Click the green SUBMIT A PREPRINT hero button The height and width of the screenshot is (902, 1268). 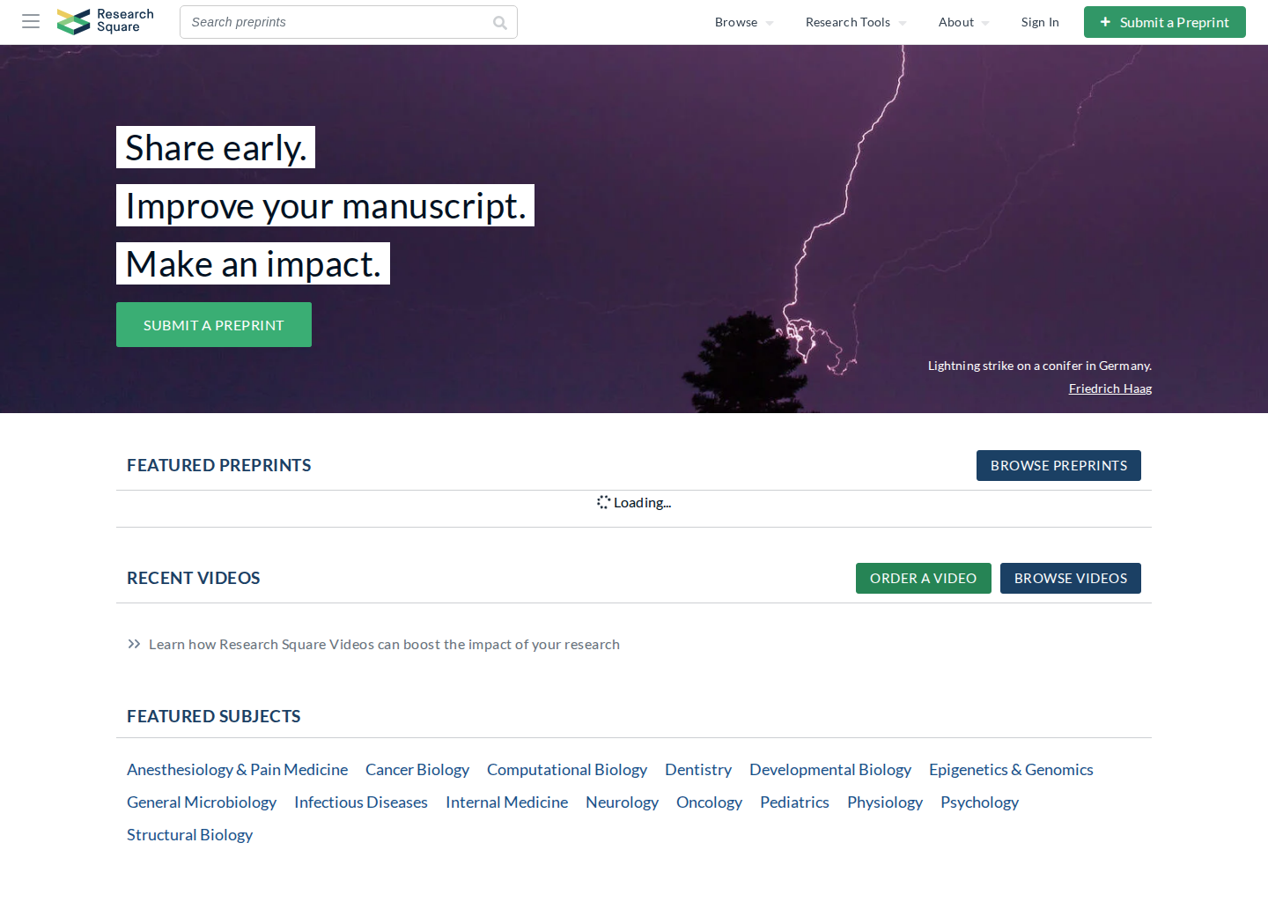[214, 325]
